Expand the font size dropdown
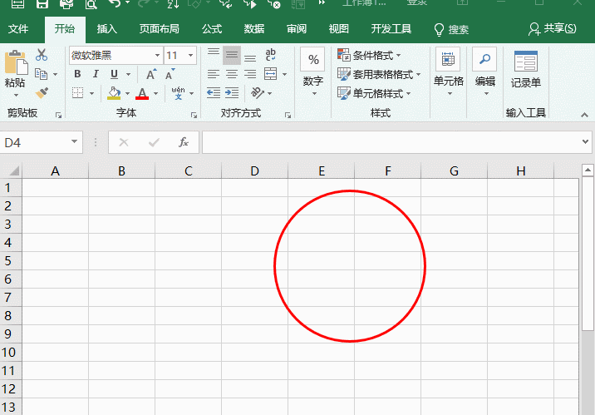 (x=193, y=55)
